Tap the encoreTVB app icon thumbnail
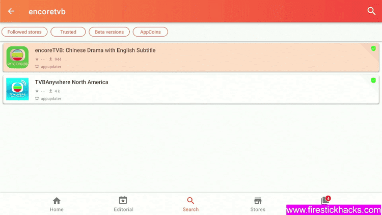Image resolution: width=382 pixels, height=215 pixels. (17, 57)
